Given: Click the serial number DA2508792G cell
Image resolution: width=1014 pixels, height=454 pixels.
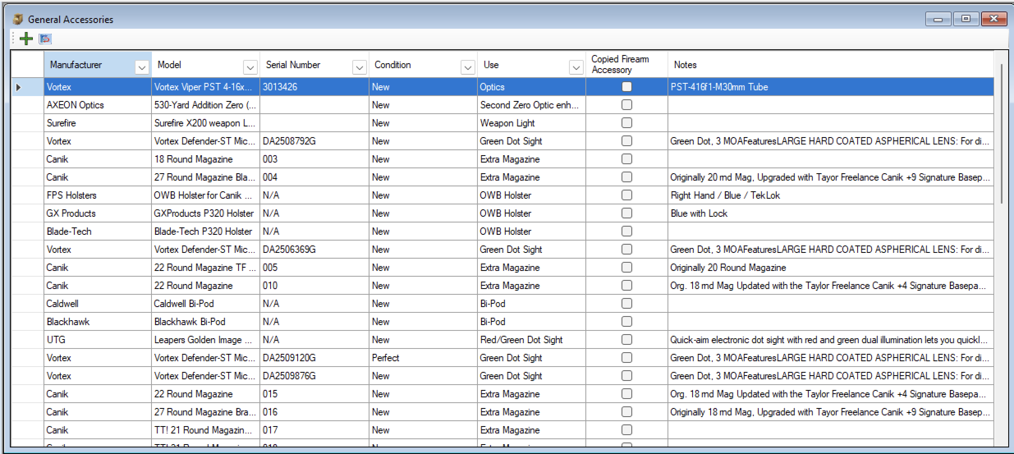Looking at the screenshot, I should coord(314,141).
